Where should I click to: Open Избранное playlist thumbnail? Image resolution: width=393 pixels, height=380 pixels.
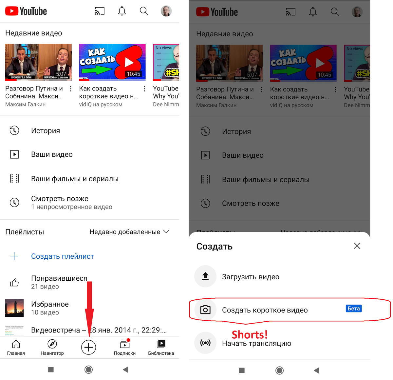(14, 308)
